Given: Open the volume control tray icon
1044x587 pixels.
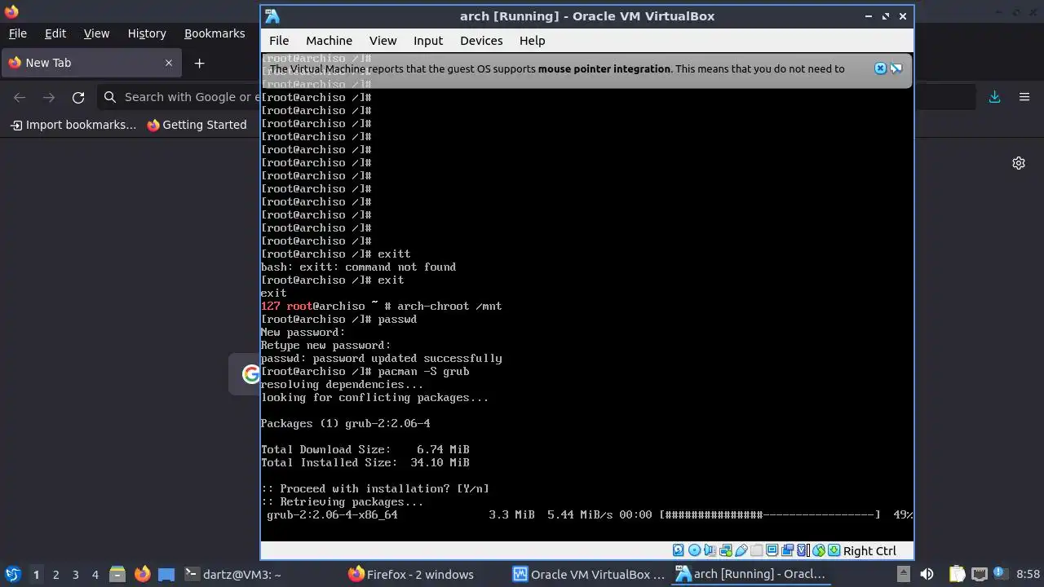Looking at the screenshot, I should [x=927, y=574].
